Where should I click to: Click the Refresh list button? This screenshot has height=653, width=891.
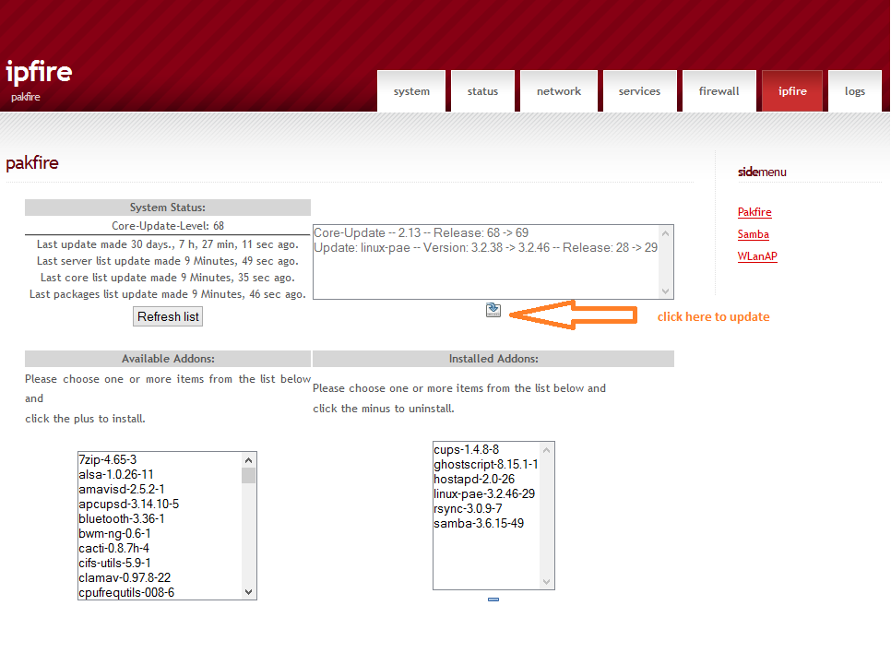168,316
